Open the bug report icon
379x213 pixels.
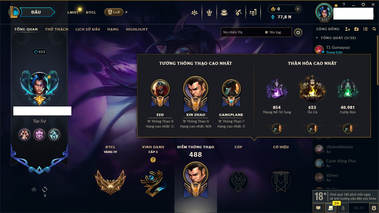(x=374, y=208)
